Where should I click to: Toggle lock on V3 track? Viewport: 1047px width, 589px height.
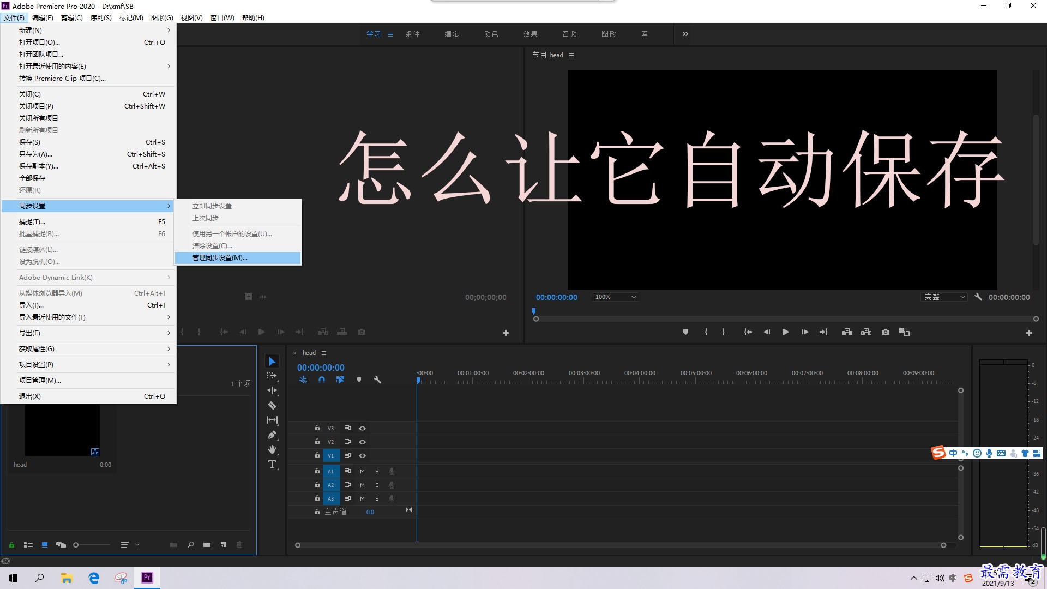coord(317,428)
